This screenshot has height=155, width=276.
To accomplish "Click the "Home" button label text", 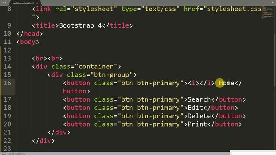I will [x=226, y=83].
